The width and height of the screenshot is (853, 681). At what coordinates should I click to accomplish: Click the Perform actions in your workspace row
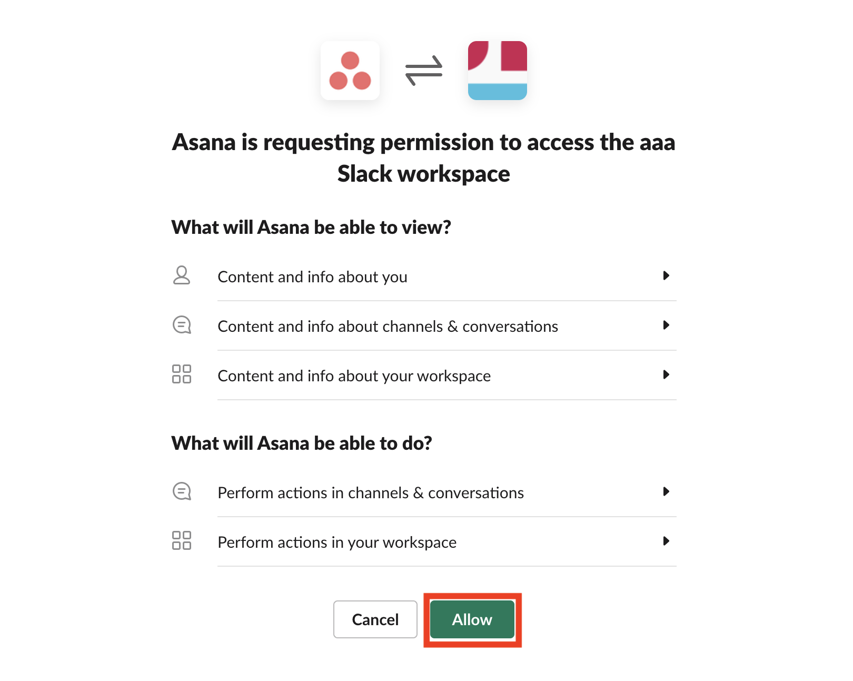pos(421,541)
